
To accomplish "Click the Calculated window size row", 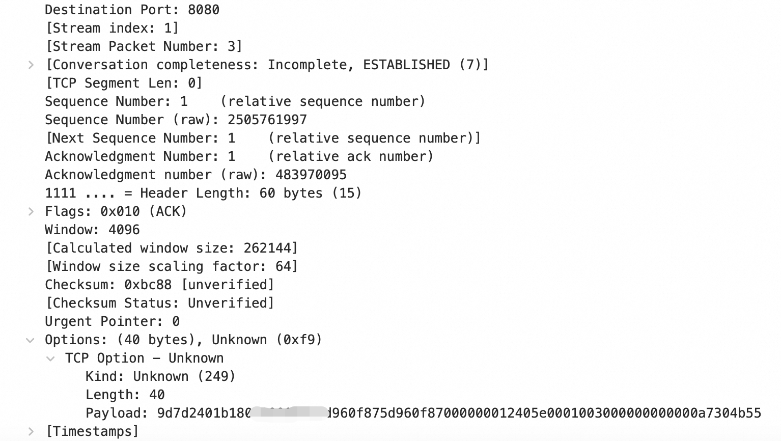I will [x=172, y=248].
